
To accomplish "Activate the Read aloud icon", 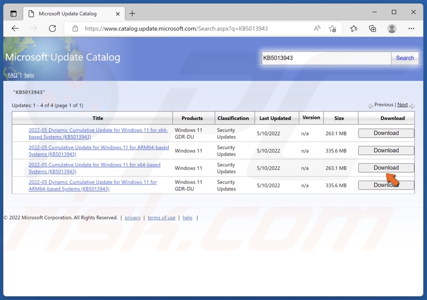I will [317, 29].
